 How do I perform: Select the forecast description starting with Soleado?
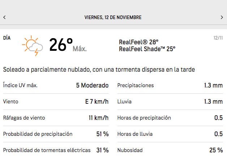99,69
